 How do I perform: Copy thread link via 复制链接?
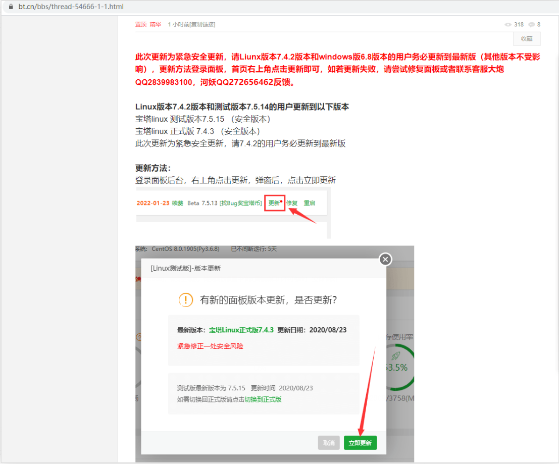click(202, 24)
